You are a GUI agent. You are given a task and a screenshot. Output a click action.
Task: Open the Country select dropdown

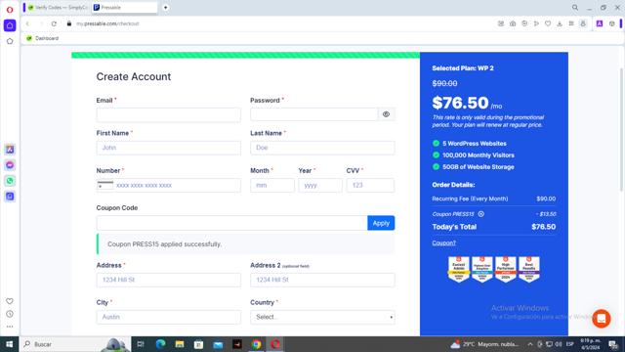(322, 317)
